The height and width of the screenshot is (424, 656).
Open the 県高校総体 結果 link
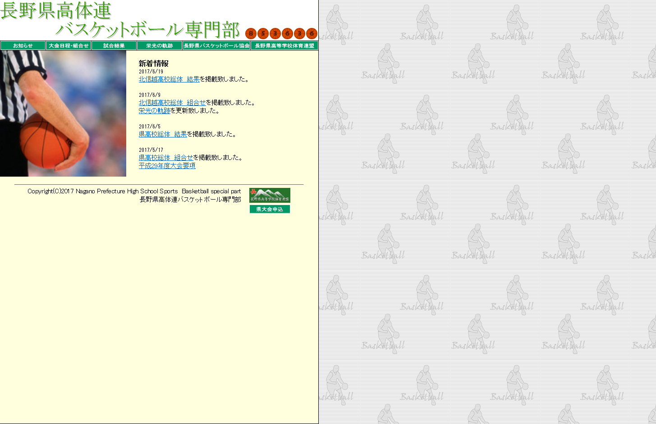[x=163, y=134]
